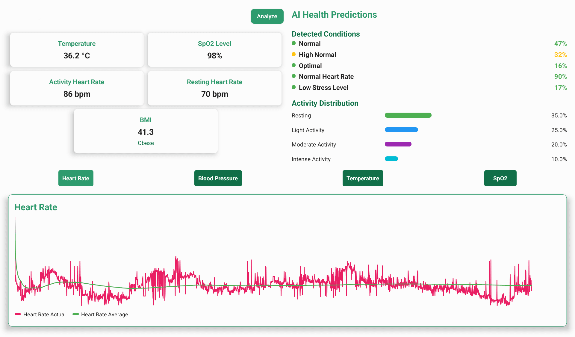The image size is (575, 337).
Task: Click the blue Light Activity bar
Action: click(x=401, y=130)
